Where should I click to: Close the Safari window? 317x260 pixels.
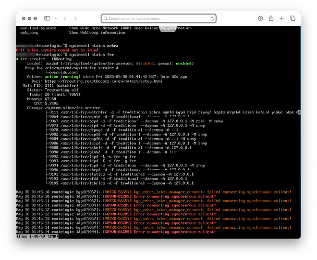point(22,18)
